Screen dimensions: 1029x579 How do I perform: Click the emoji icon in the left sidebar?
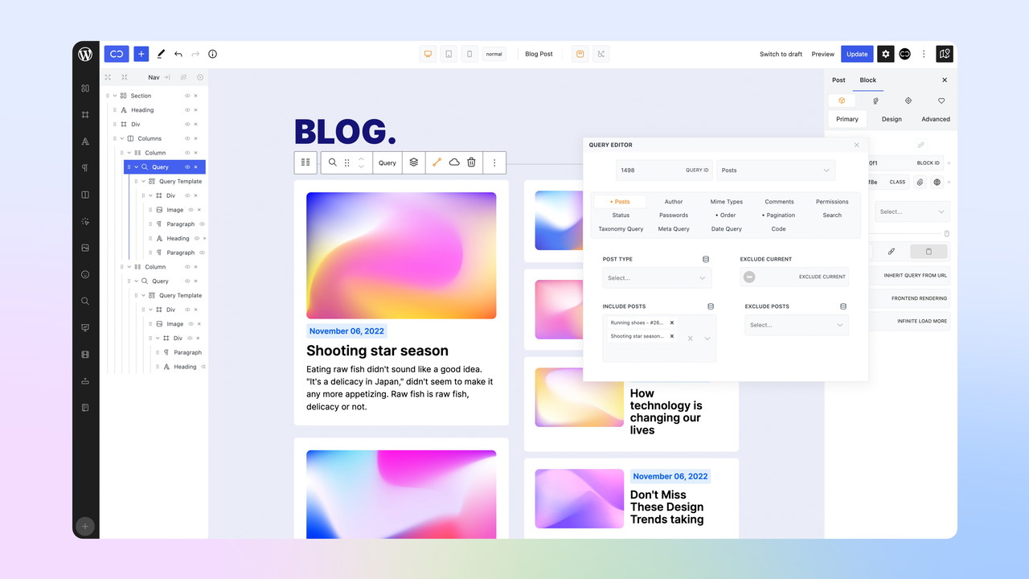[x=85, y=274]
